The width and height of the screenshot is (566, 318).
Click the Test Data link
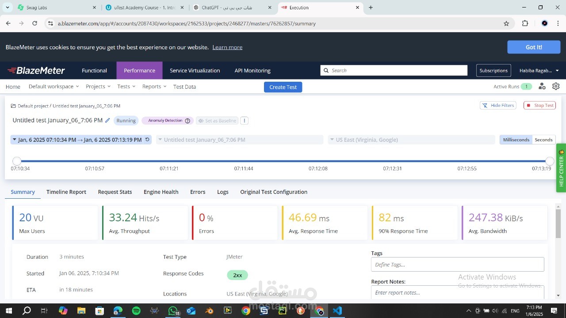tap(184, 87)
